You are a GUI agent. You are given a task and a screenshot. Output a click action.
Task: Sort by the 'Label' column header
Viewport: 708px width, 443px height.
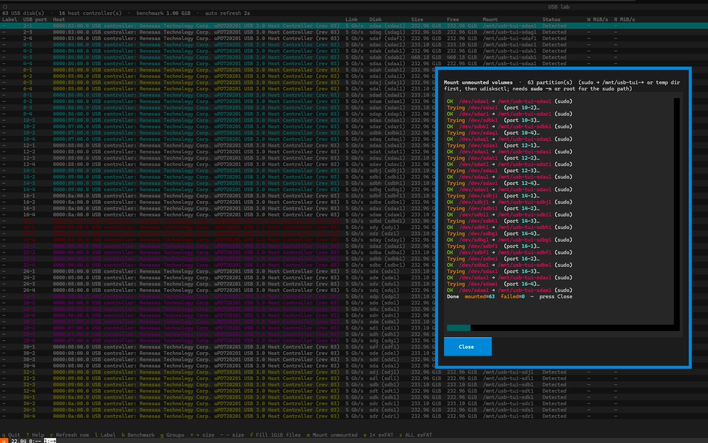coord(9,19)
